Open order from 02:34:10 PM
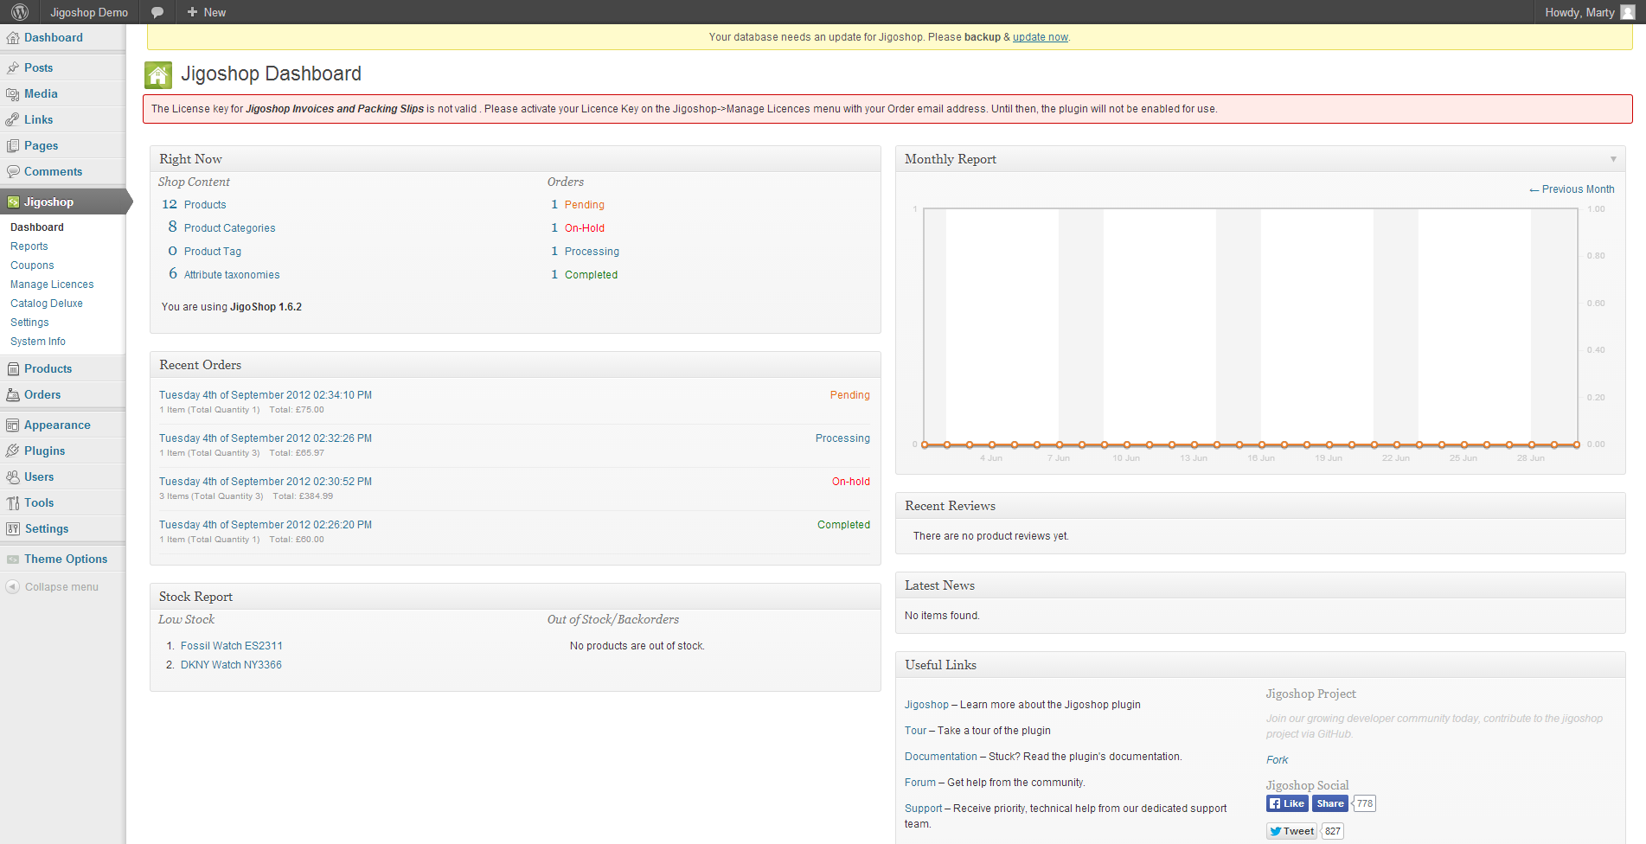 point(266,395)
